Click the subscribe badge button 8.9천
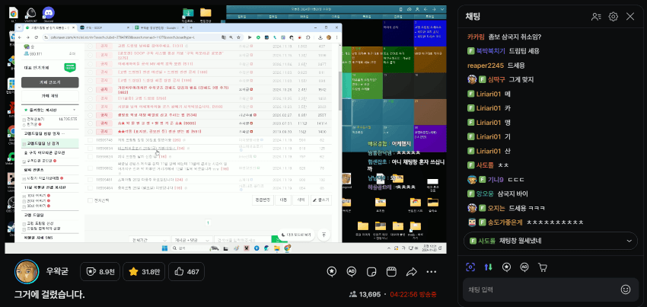Screen dimensions: 647x307 click(x=100, y=272)
